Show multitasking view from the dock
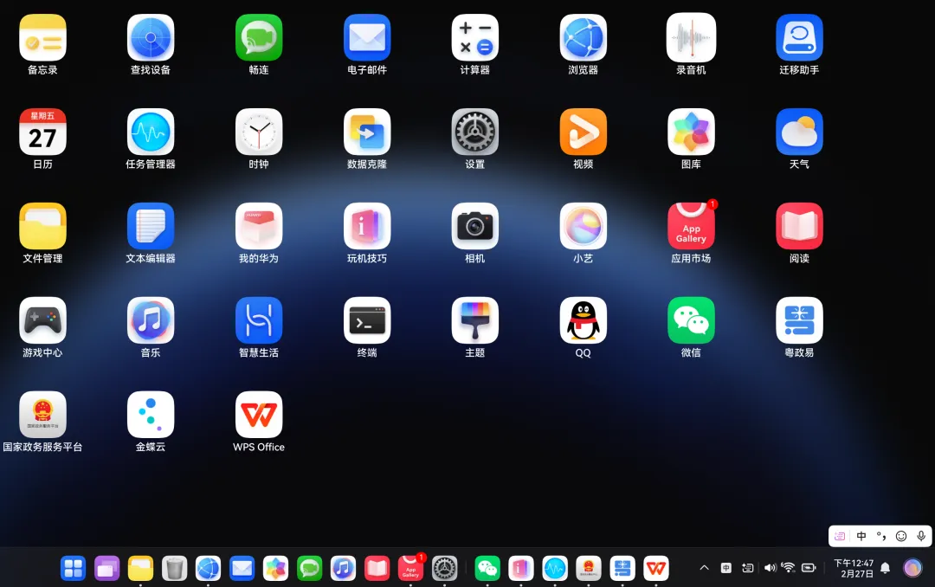935x587 pixels. click(106, 569)
